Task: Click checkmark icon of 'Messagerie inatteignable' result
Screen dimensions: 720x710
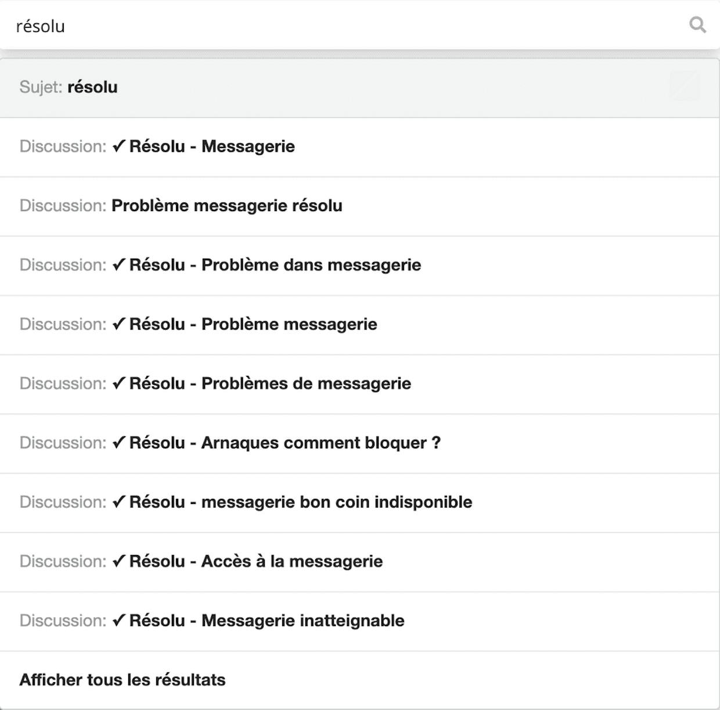Action: tap(119, 620)
